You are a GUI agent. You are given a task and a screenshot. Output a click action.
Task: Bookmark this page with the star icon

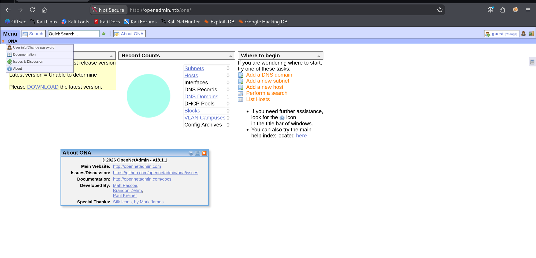pyautogui.click(x=440, y=10)
